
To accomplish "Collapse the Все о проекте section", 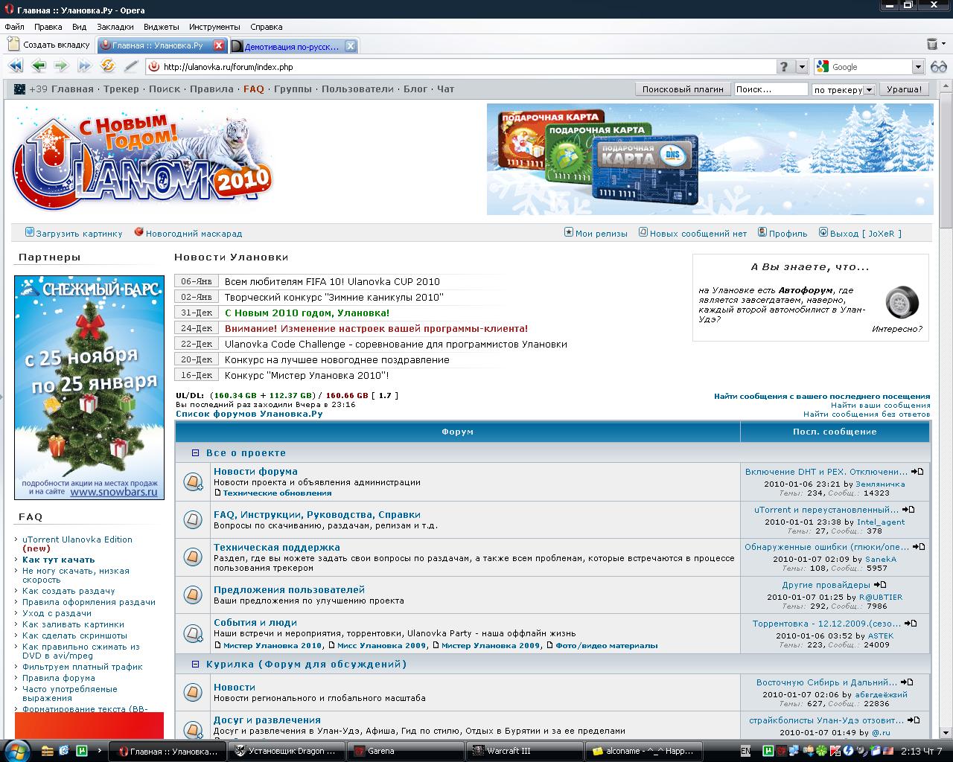I will (x=195, y=452).
